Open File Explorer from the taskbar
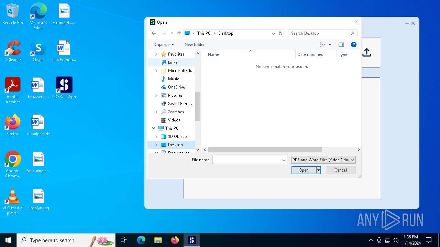The height and width of the screenshot is (247, 440). [158, 240]
